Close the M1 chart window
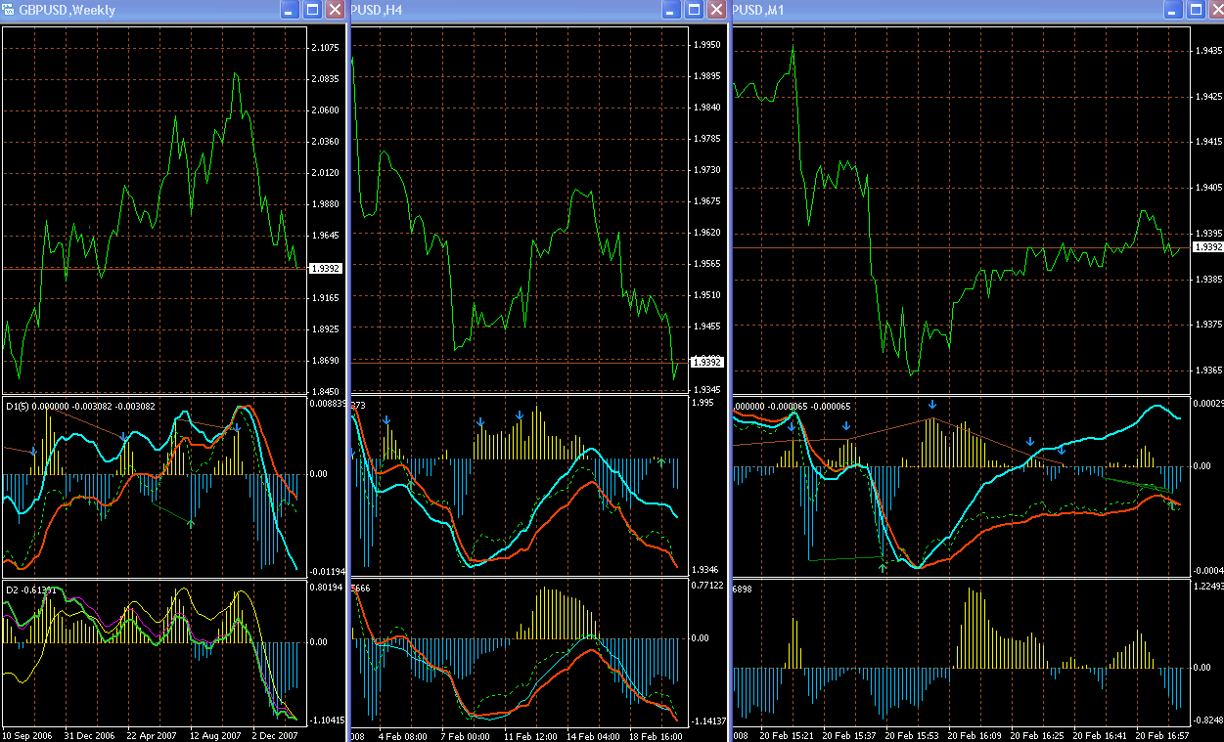 [1215, 10]
